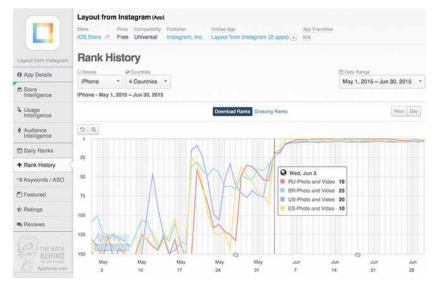
Task: Open Store Intelligence section
Action: click(x=43, y=92)
